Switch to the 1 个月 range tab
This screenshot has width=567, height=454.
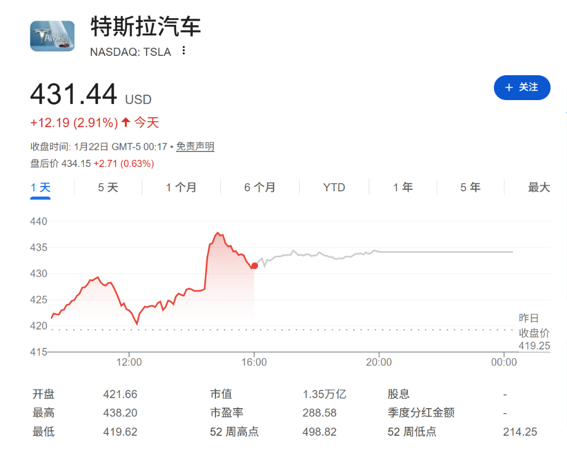pos(181,187)
